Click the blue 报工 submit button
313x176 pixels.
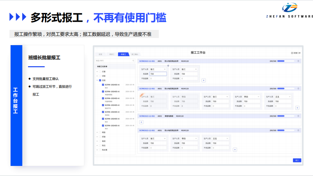pos(297,160)
